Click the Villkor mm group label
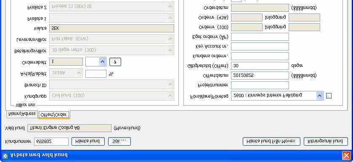 25,105
